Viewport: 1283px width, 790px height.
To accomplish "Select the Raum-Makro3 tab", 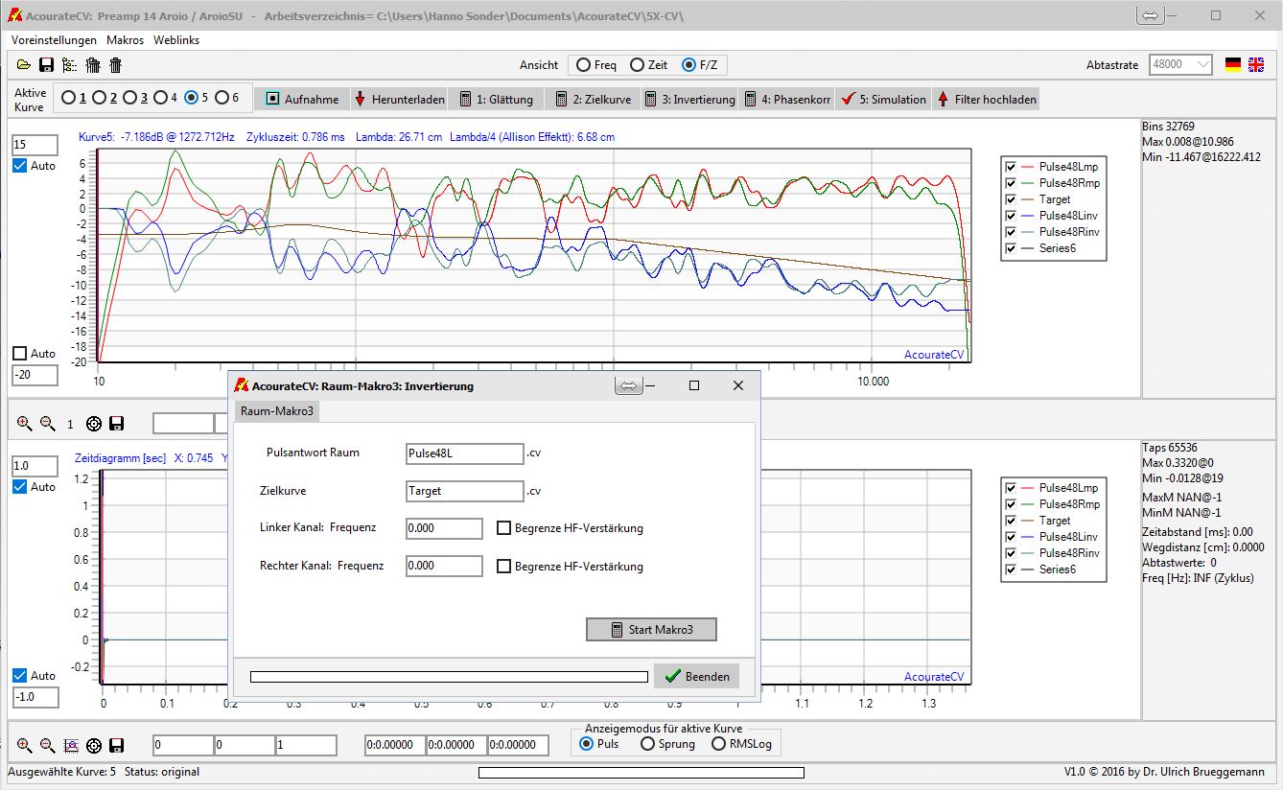I will (277, 410).
